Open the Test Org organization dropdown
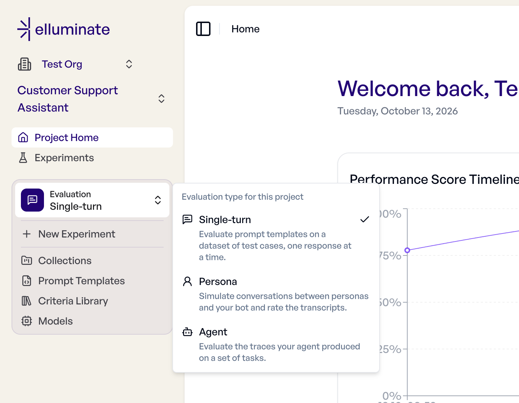 point(76,64)
